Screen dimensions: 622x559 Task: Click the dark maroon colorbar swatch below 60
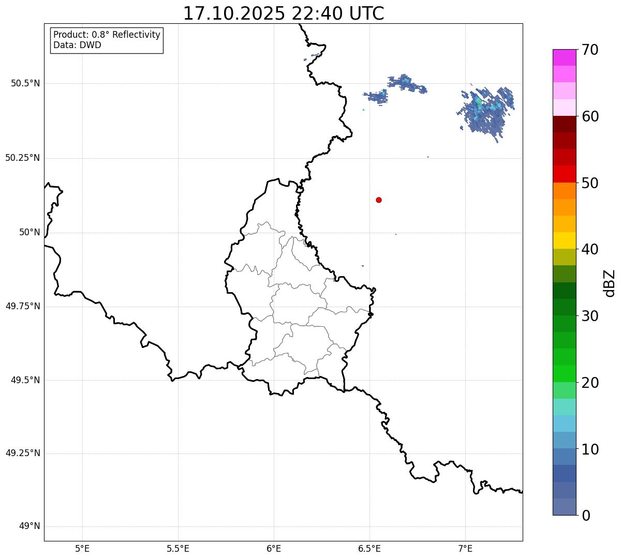[x=564, y=124]
